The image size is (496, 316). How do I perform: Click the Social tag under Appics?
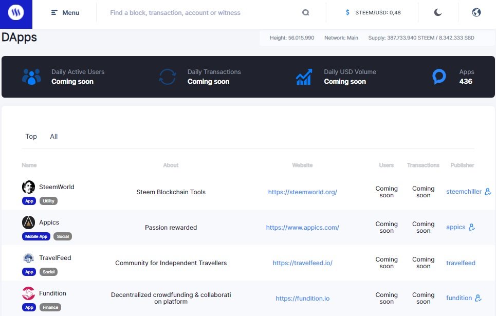(63, 236)
